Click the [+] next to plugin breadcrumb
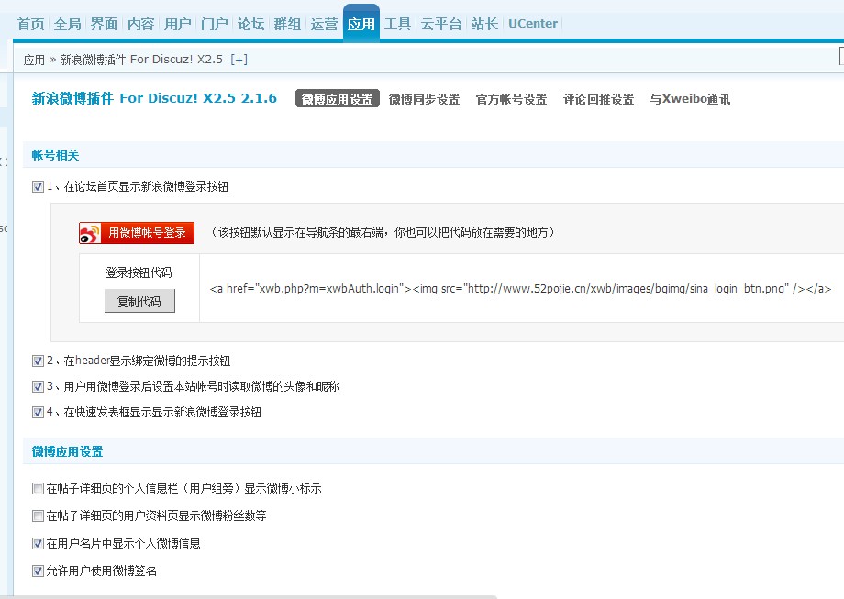 [x=239, y=60]
